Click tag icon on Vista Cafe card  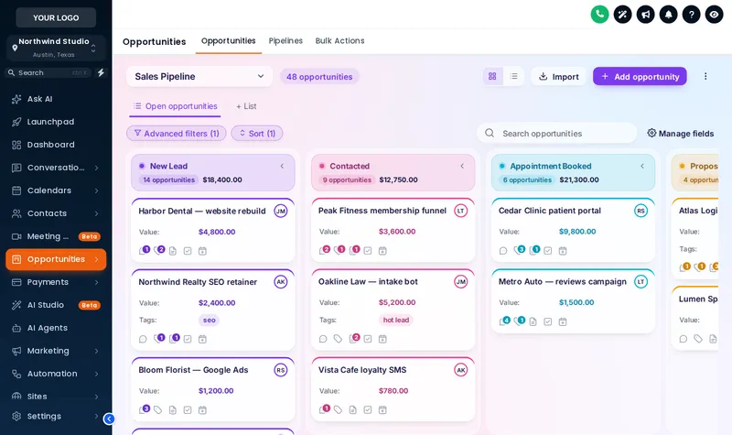tap(338, 409)
